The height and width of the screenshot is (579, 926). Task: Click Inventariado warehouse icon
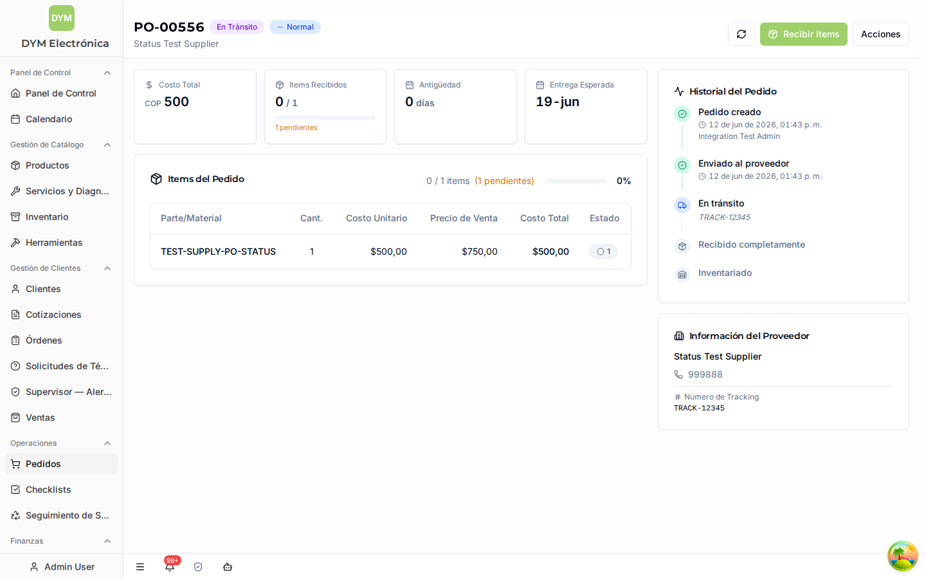682,275
